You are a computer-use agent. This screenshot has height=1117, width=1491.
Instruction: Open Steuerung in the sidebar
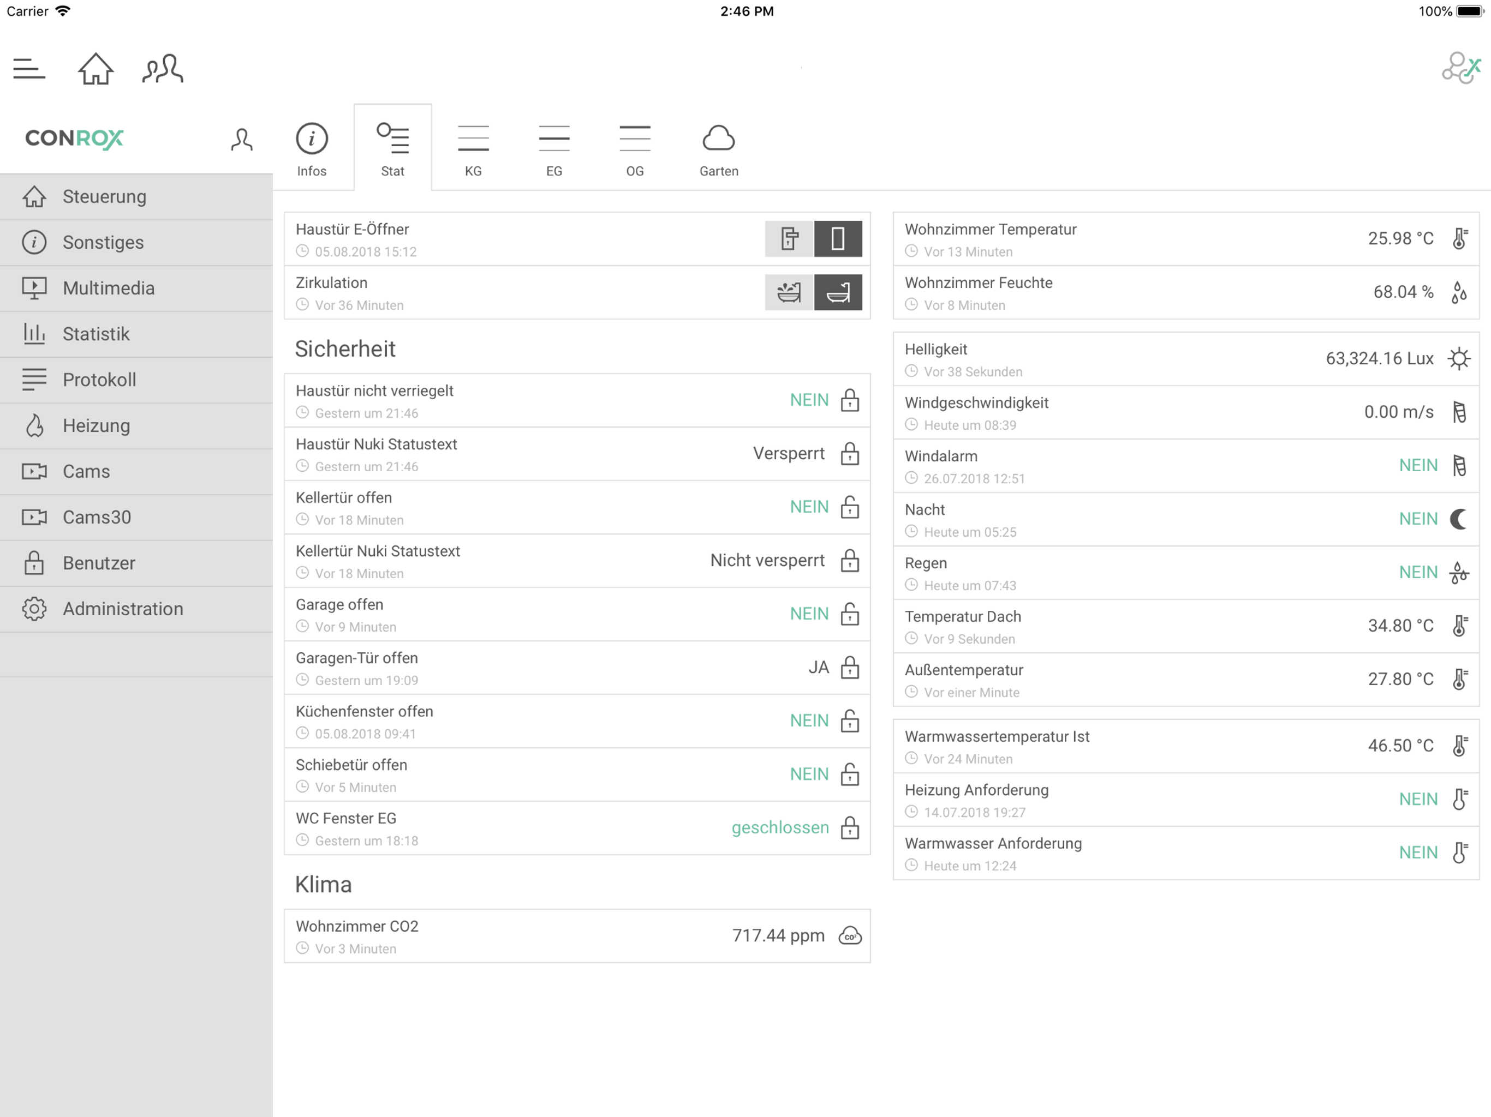(136, 197)
